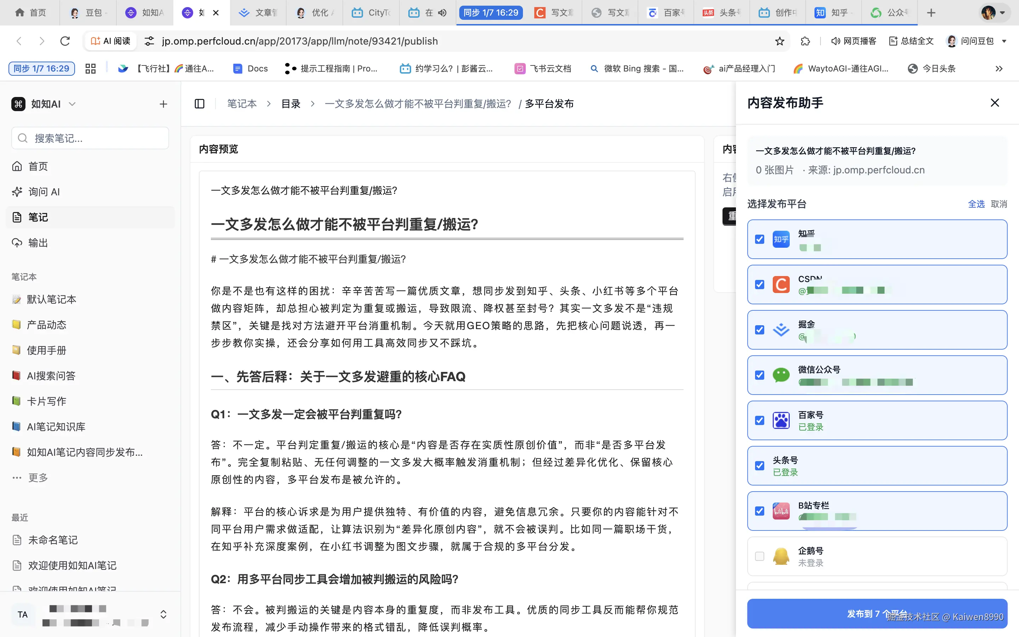Click the browser reload icon

(x=65, y=41)
